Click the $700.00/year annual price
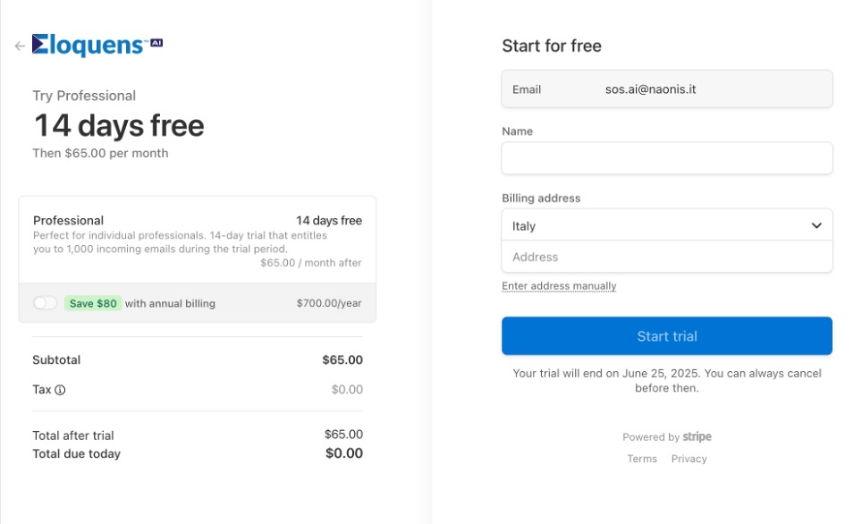This screenshot has height=524, width=862. coord(329,303)
